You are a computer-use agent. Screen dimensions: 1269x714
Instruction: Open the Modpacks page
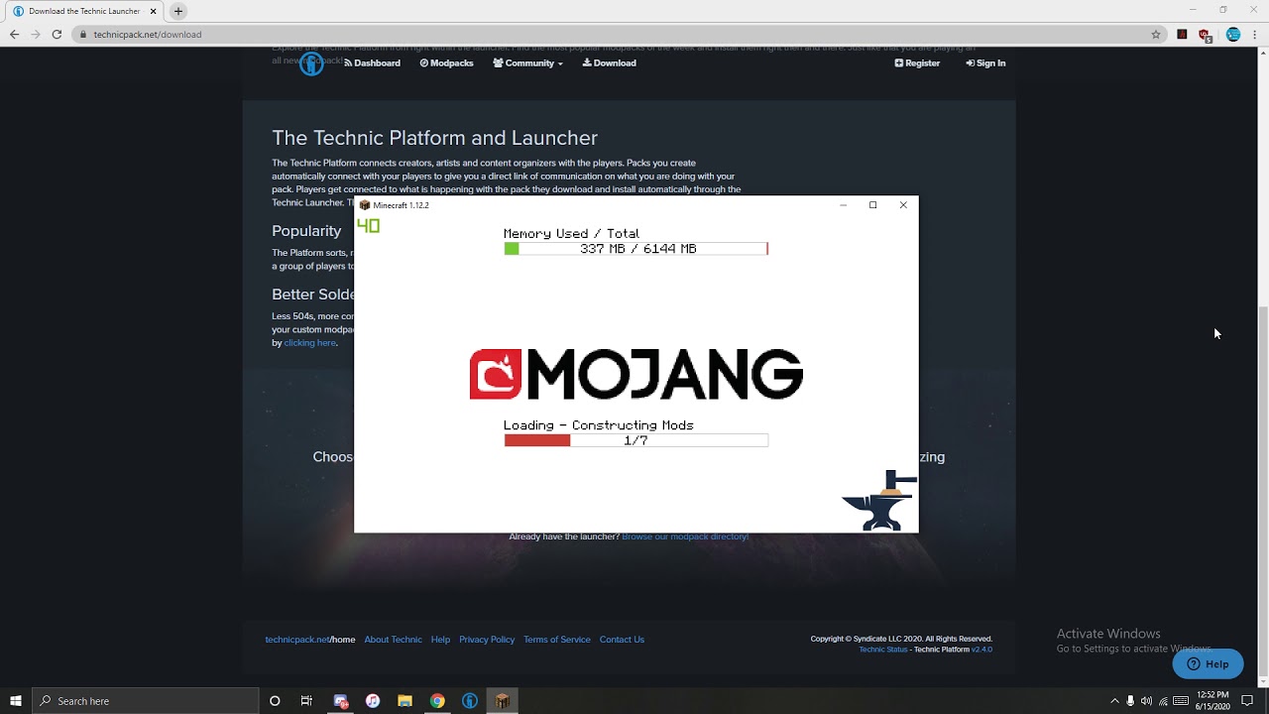(x=446, y=62)
